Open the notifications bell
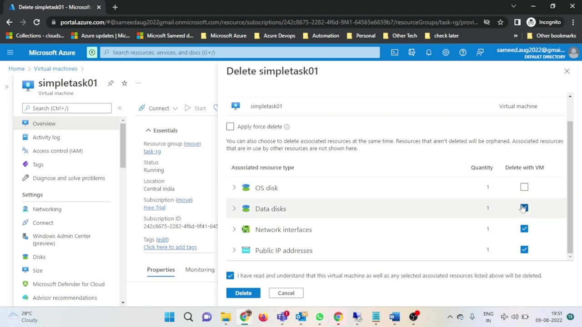 click(x=429, y=52)
